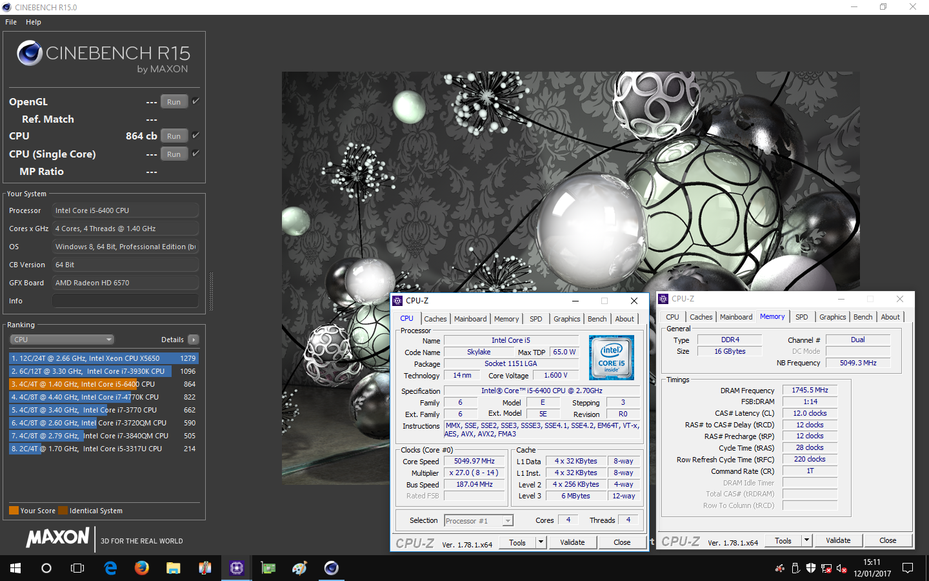Screen dimensions: 929x581
Task: Select ranking row Intel Xeon CPU X5650
Action: 103,358
